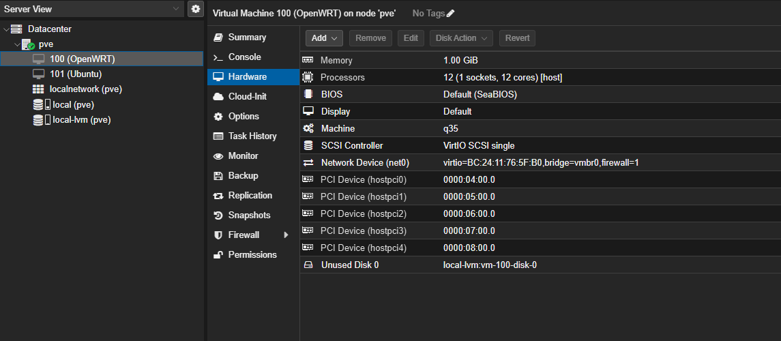Click the gear icon beside Server View
This screenshot has width=781, height=341.
click(196, 9)
